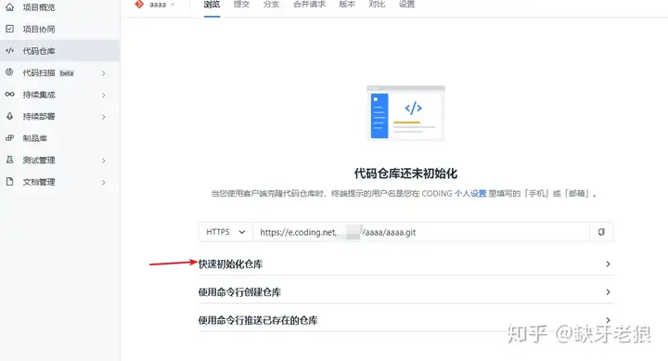Viewport: 668px width, 361px height.
Task: Click the 项目概览 home icon
Action: 10,7
